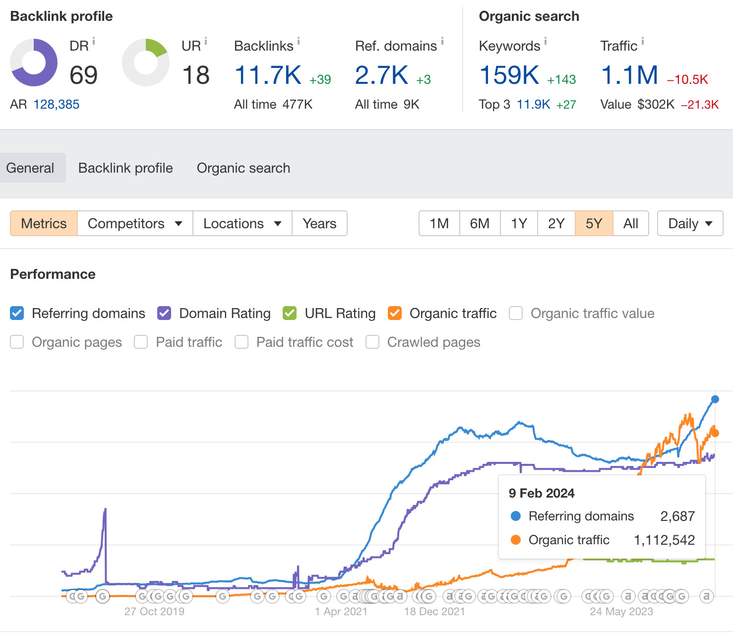Switch to the Backlink profile tab
This screenshot has width=733, height=638.
125,168
